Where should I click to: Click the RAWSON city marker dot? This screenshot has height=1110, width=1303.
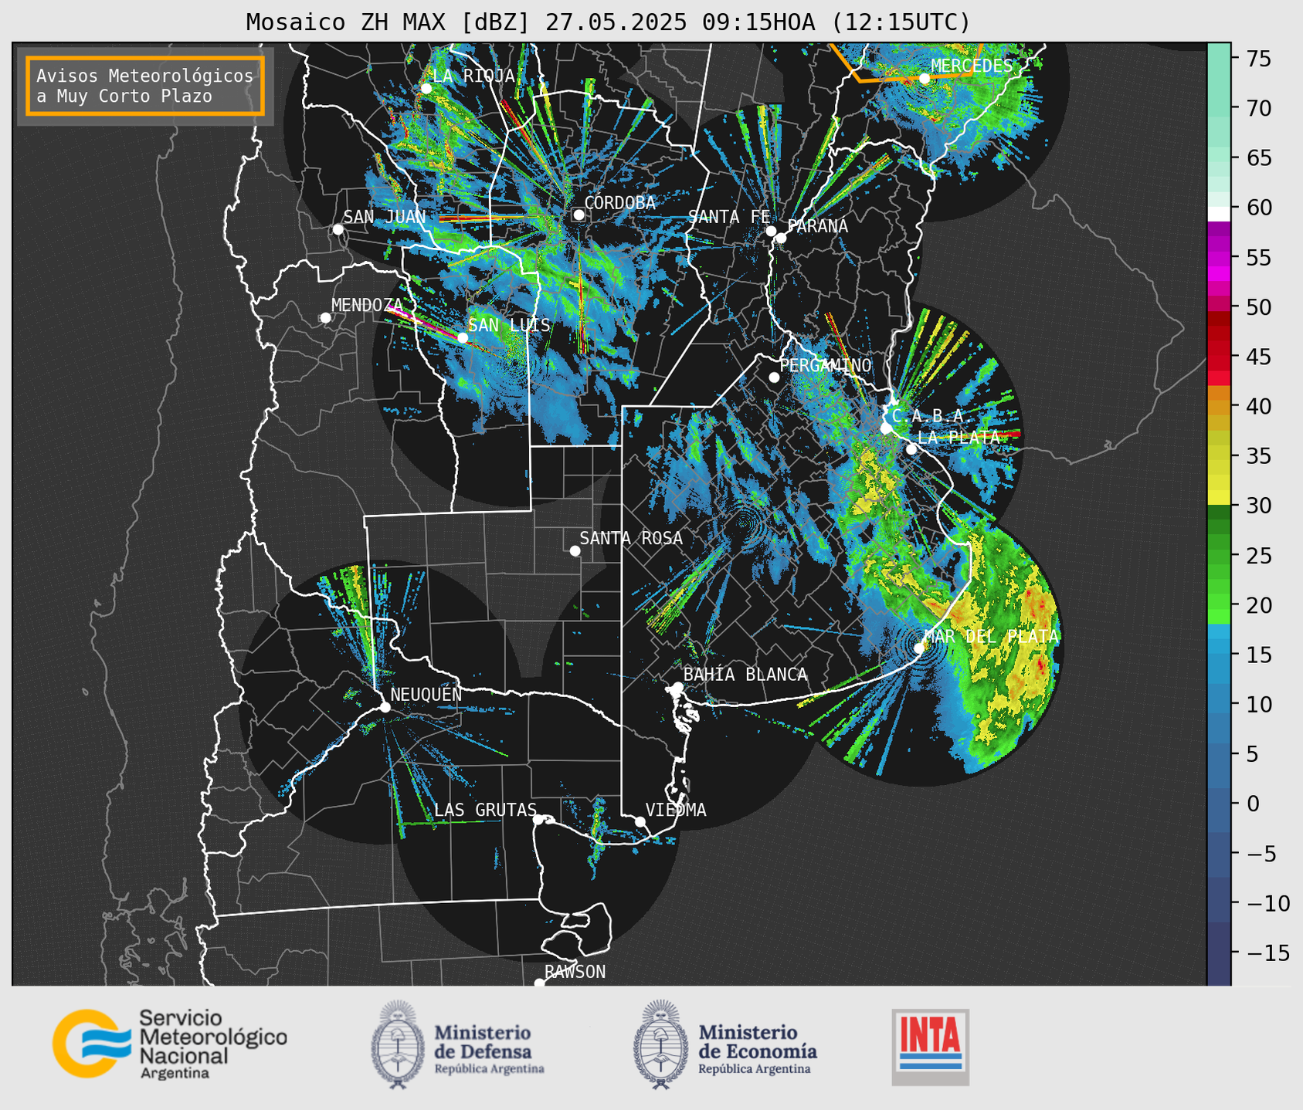coord(539,983)
